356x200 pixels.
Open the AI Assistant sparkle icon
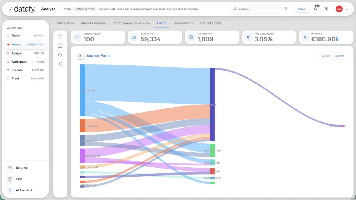coord(10,190)
